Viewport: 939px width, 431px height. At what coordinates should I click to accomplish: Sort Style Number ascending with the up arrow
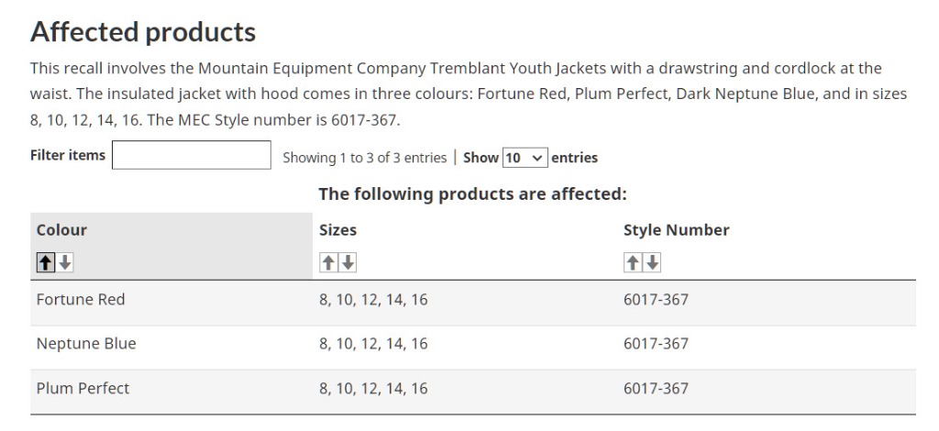click(633, 262)
